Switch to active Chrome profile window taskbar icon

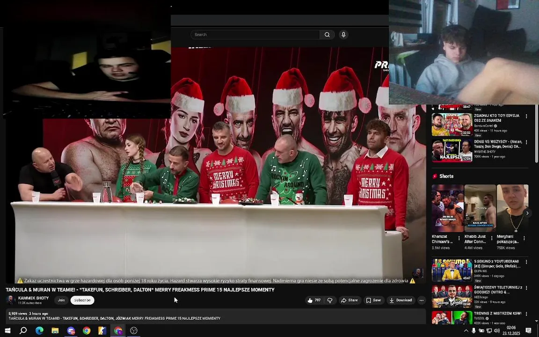(x=118, y=330)
